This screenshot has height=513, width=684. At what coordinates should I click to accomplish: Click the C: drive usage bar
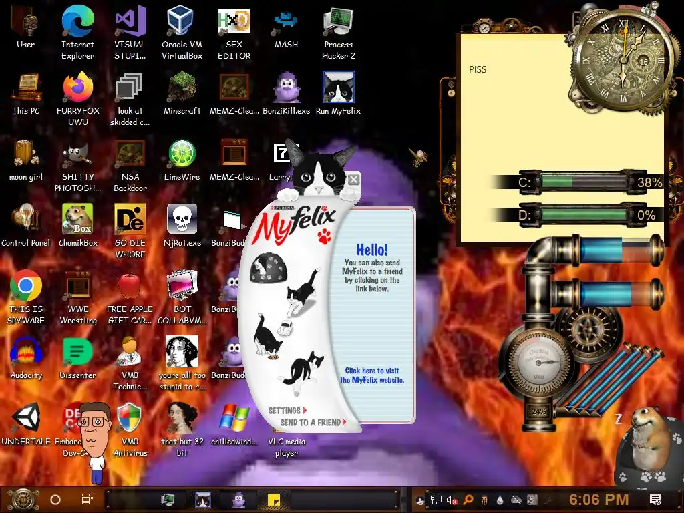584,182
